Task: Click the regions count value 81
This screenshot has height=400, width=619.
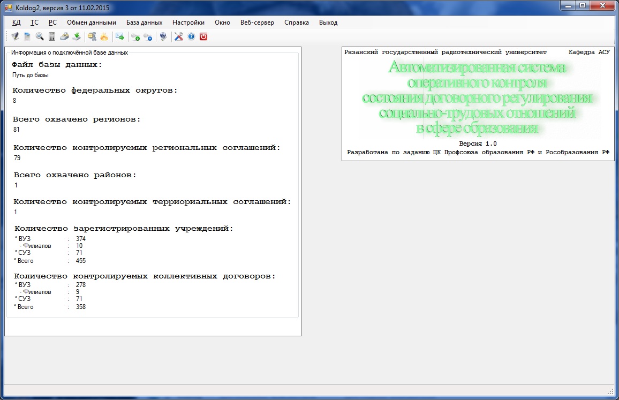Action: coord(16,130)
